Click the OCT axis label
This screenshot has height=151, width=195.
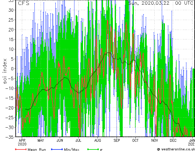[x=135, y=141]
